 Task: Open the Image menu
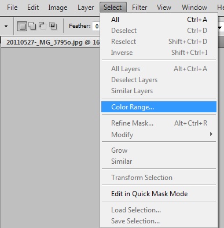[58, 8]
